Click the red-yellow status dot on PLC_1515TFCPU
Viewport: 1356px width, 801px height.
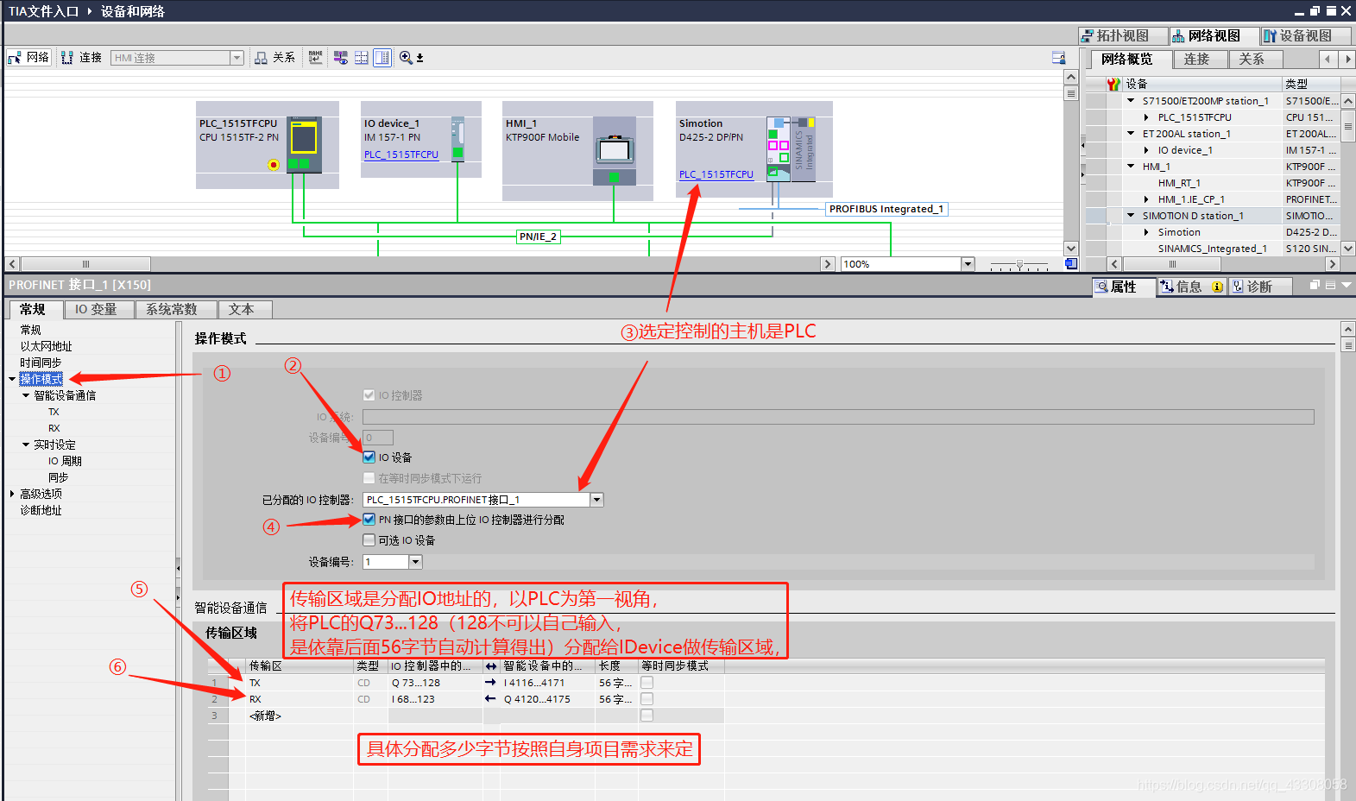274,164
